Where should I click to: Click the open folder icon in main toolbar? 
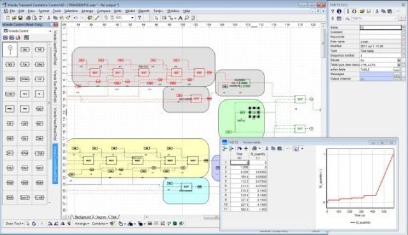coord(14,18)
